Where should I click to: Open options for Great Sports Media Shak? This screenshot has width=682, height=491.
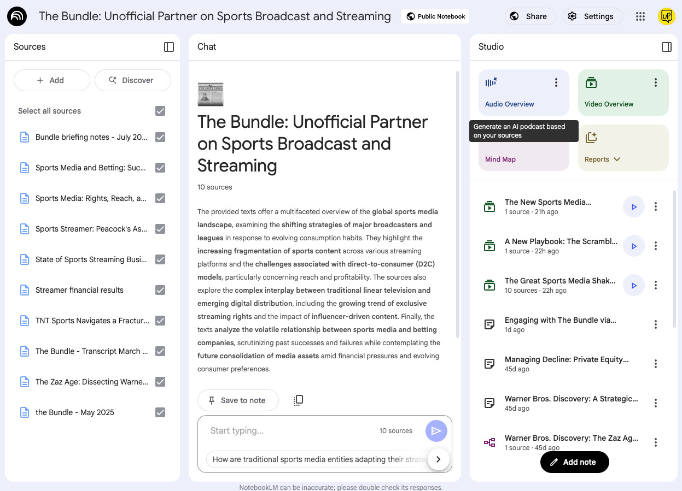click(x=656, y=286)
